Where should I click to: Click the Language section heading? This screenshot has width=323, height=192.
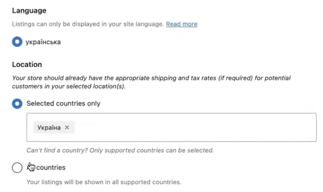(29, 11)
